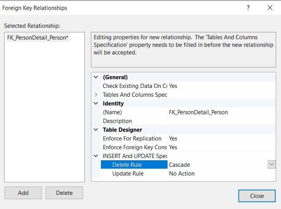Viewport: 281px width, 209px height.
Task: Collapse INSERT And UPDATE Specification group
Action: coord(96,156)
